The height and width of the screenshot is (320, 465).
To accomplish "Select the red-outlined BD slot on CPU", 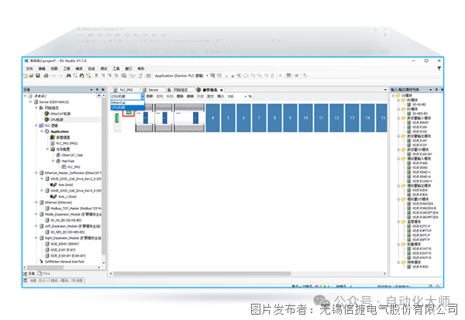I will (129, 112).
